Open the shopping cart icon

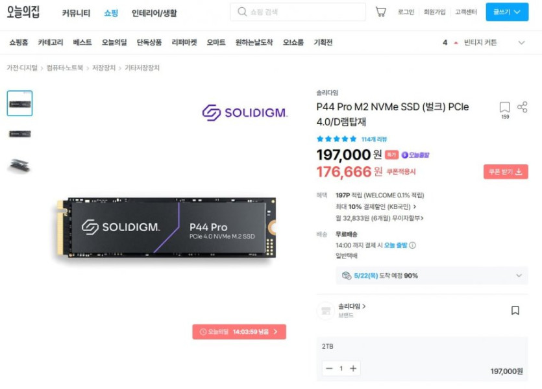(x=380, y=12)
